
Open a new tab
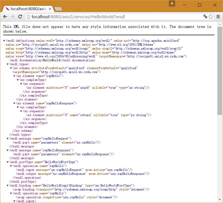click(58, 9)
